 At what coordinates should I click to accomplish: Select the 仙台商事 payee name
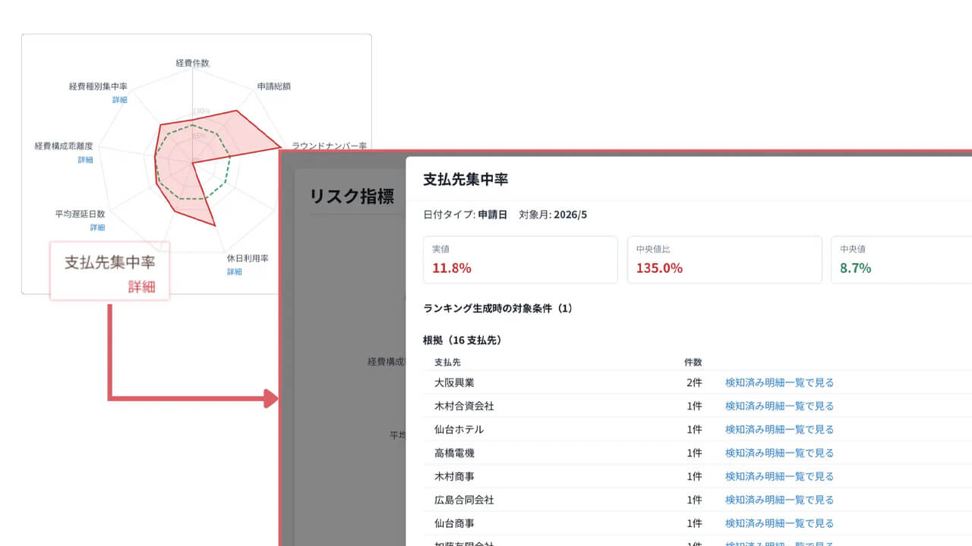click(455, 524)
